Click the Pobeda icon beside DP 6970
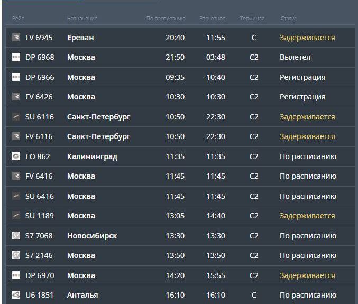Screen dimensions: 358x304 16,275
